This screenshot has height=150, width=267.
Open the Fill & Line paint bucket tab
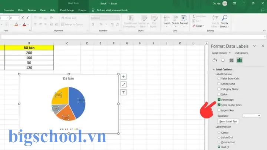(x=215, y=60)
